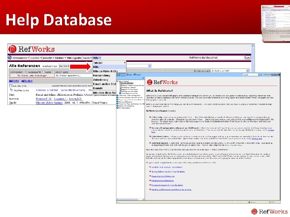Open the In Ordner speichern dropdown
Screen dimensions: 290x217
click(73, 76)
